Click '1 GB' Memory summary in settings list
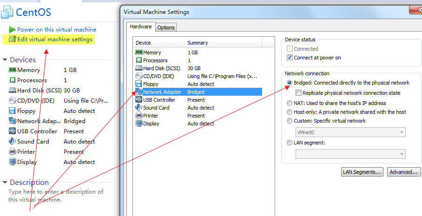Screen dimensions: 422x216 tap(193, 52)
